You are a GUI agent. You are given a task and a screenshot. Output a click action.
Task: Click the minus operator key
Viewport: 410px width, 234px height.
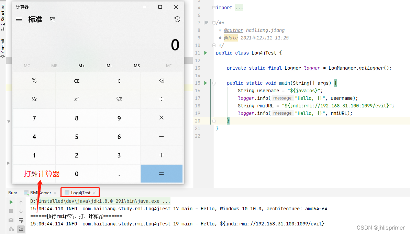pyautogui.click(x=162, y=136)
